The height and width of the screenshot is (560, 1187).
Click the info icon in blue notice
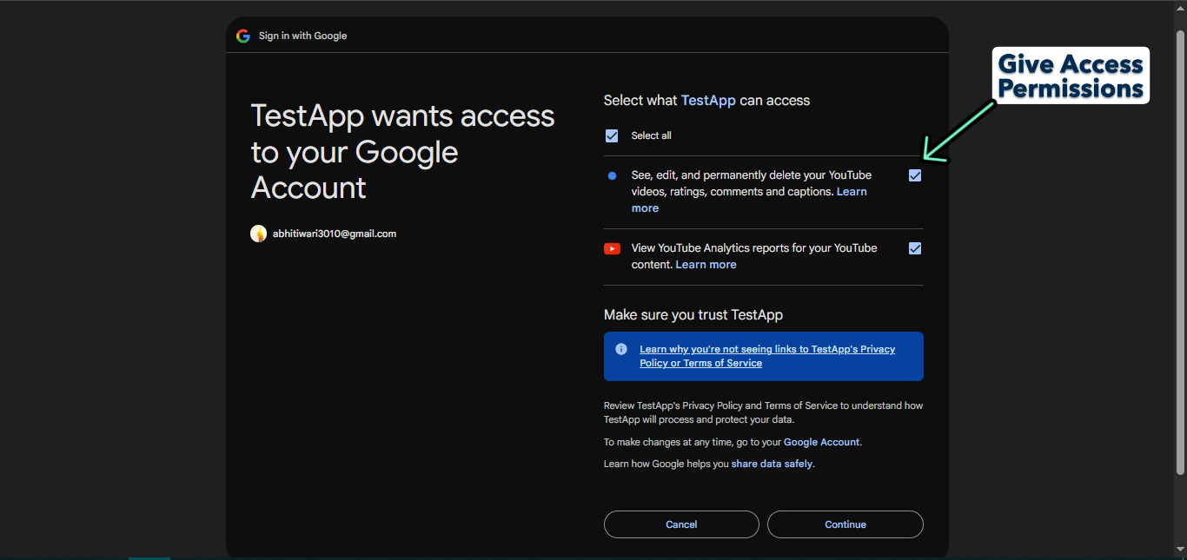coord(621,349)
